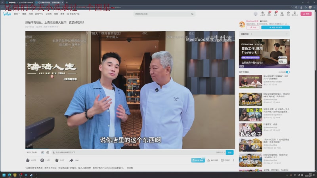Close the TraeWork ad with corner icon
This screenshot has width=317, height=178.
coord(288,41)
